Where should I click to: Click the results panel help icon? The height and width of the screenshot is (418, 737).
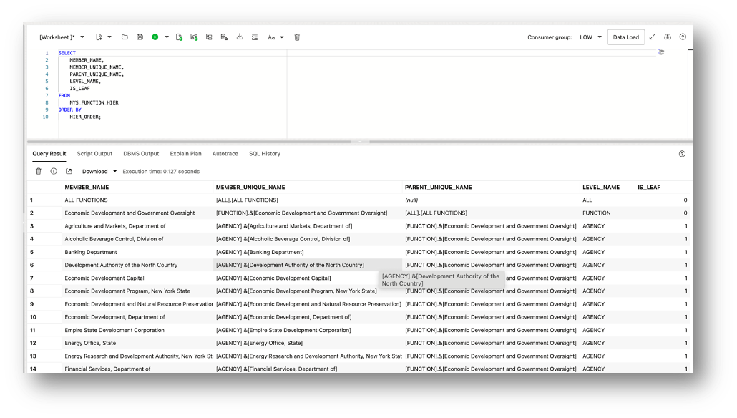tap(682, 154)
